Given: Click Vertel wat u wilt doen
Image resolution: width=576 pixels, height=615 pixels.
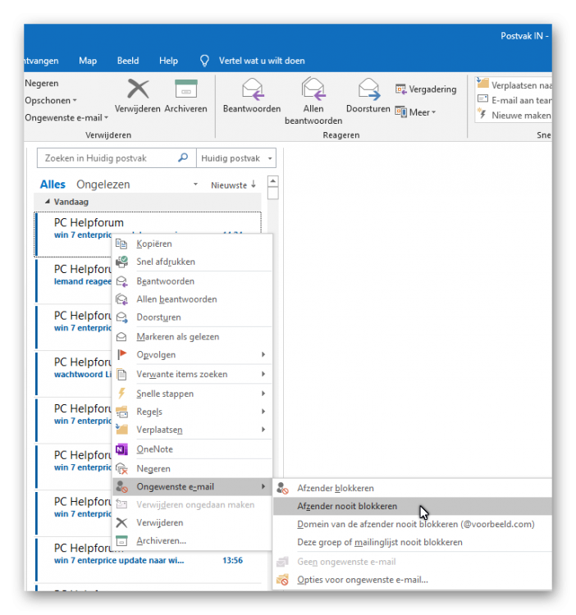Looking at the screenshot, I should click(262, 61).
